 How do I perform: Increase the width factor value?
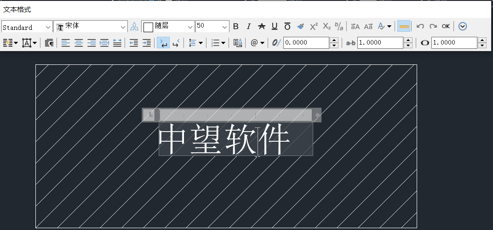pyautogui.click(x=482, y=40)
